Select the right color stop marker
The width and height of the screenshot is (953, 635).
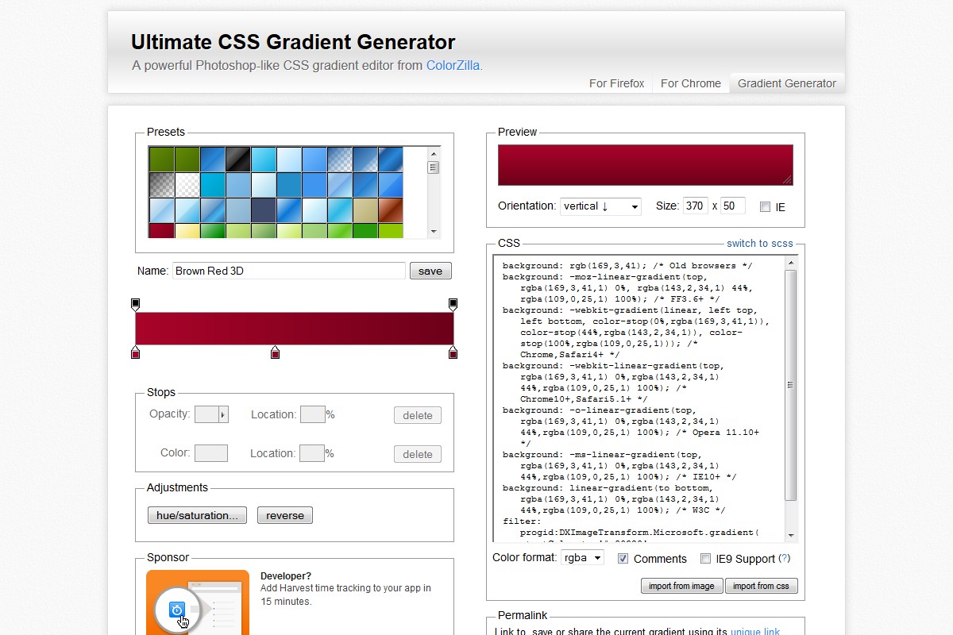[x=453, y=352]
